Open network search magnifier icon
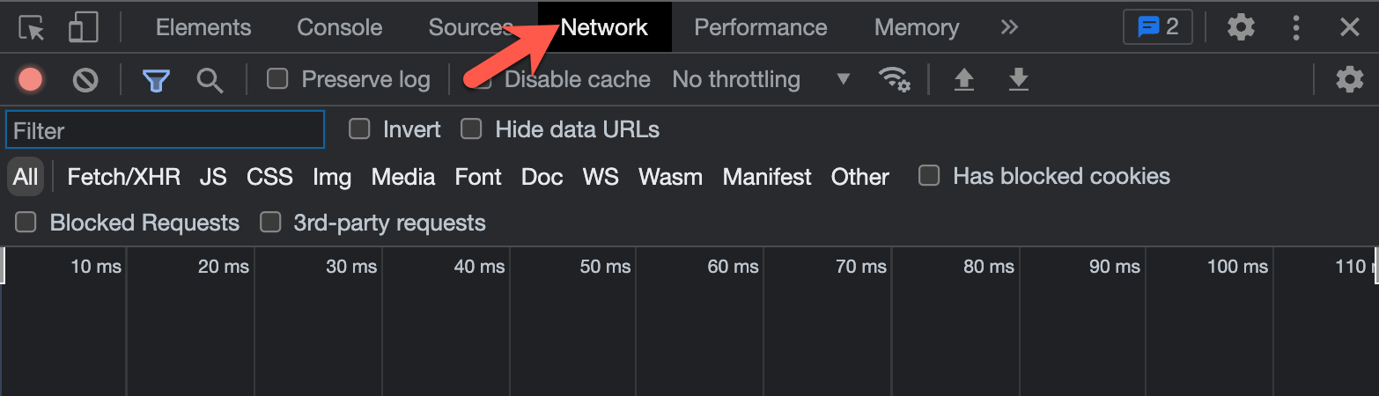Image resolution: width=1379 pixels, height=396 pixels. pos(210,80)
